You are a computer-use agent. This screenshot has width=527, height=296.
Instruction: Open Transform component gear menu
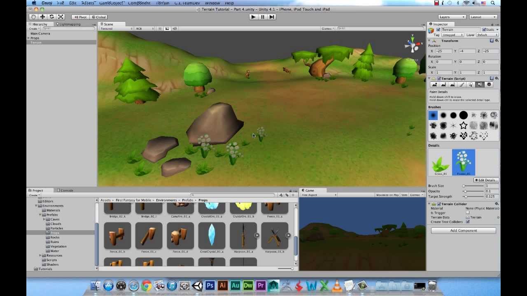coord(497,41)
